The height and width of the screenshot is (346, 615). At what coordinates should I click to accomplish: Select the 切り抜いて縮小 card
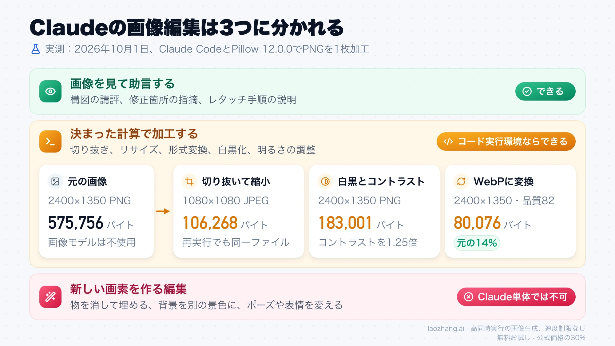pos(238,211)
